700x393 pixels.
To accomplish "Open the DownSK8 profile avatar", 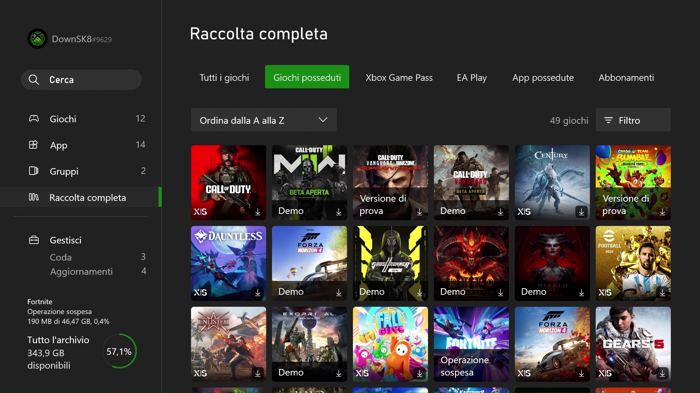I will (x=38, y=39).
